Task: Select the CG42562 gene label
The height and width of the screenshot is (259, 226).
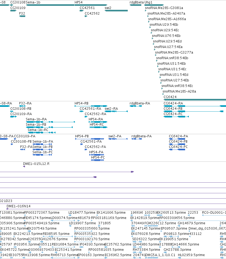Action: tap(92, 13)
